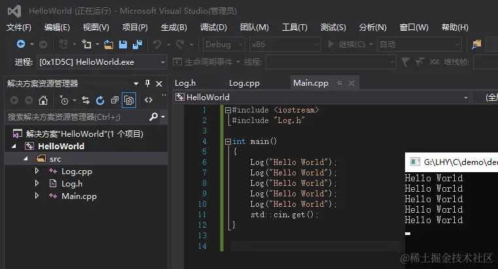Screen dimensions: 498x269
Task: Select Main.cpp in Solution Explorer
Action: click(79, 196)
